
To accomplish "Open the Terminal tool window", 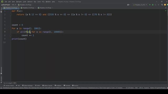I will 67,86.
